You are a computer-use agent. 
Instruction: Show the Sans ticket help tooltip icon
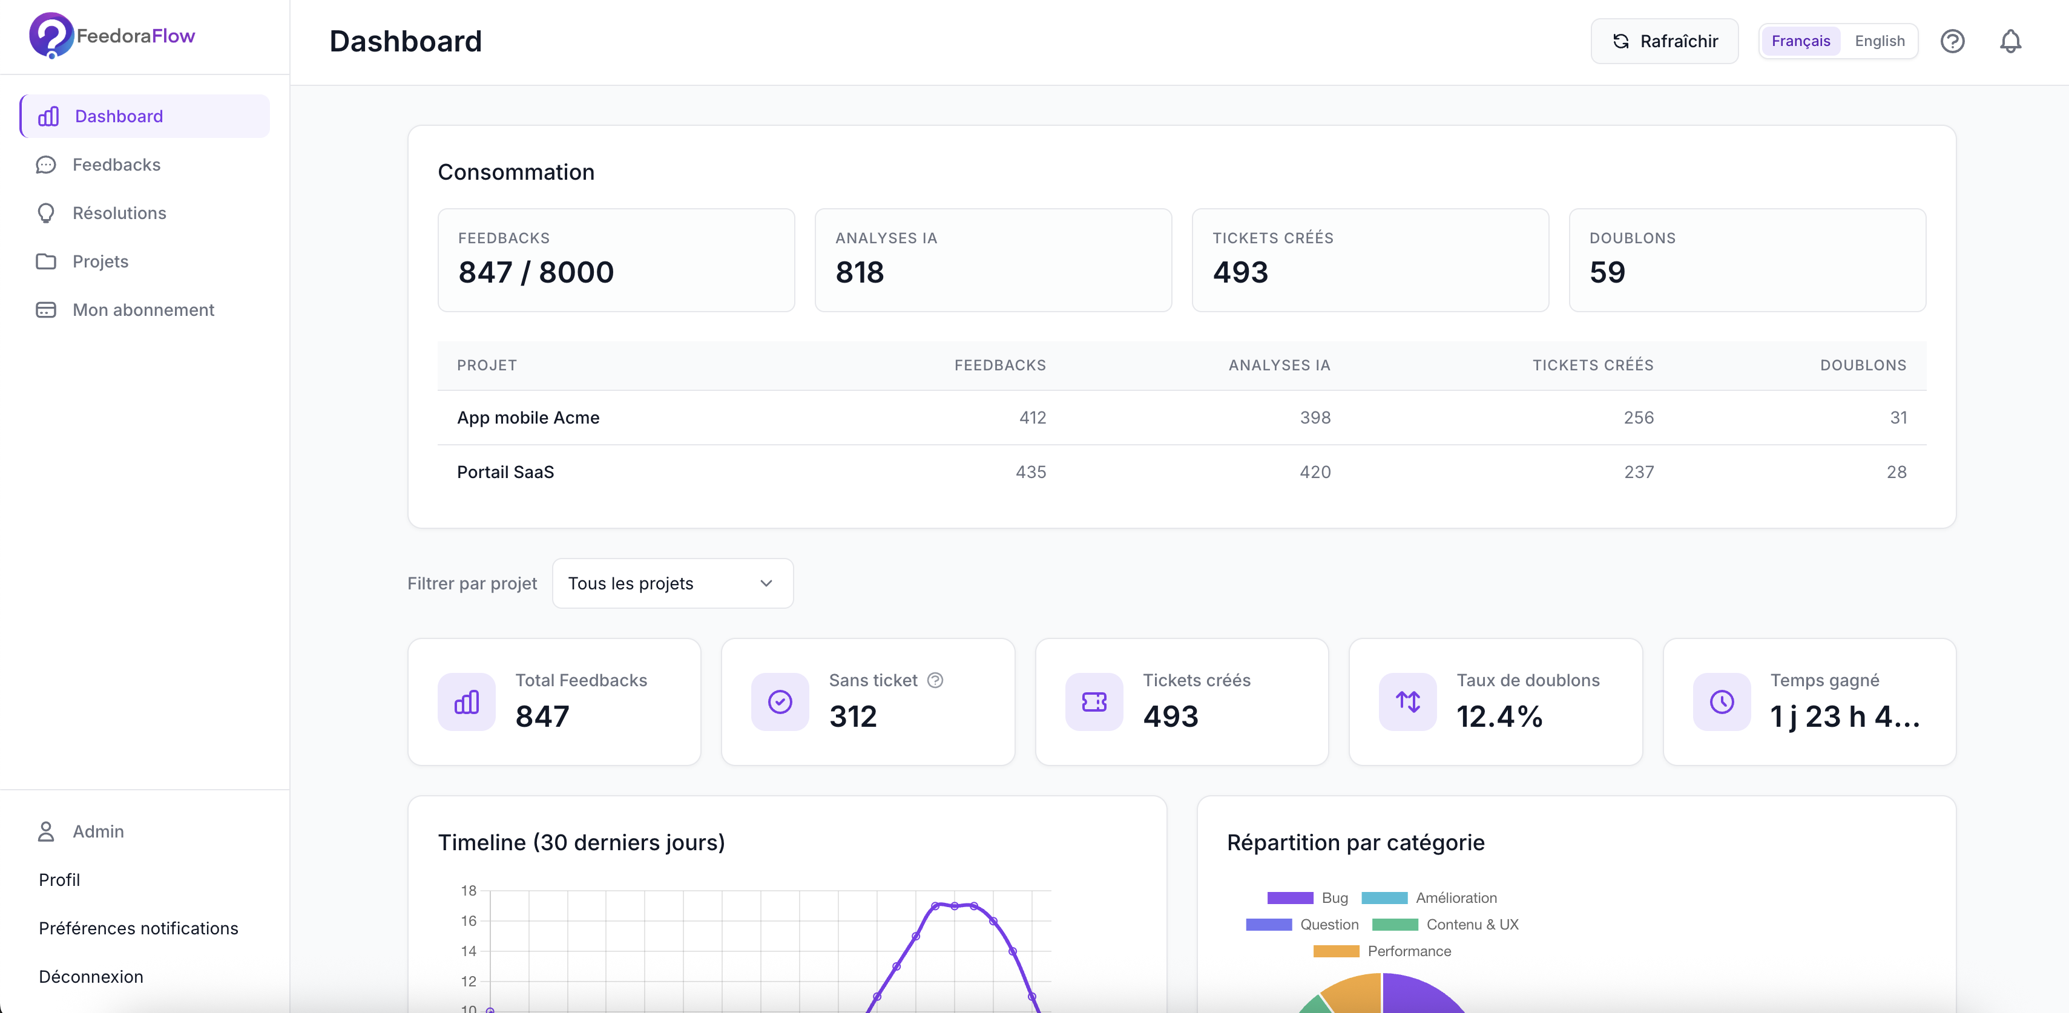pos(935,681)
